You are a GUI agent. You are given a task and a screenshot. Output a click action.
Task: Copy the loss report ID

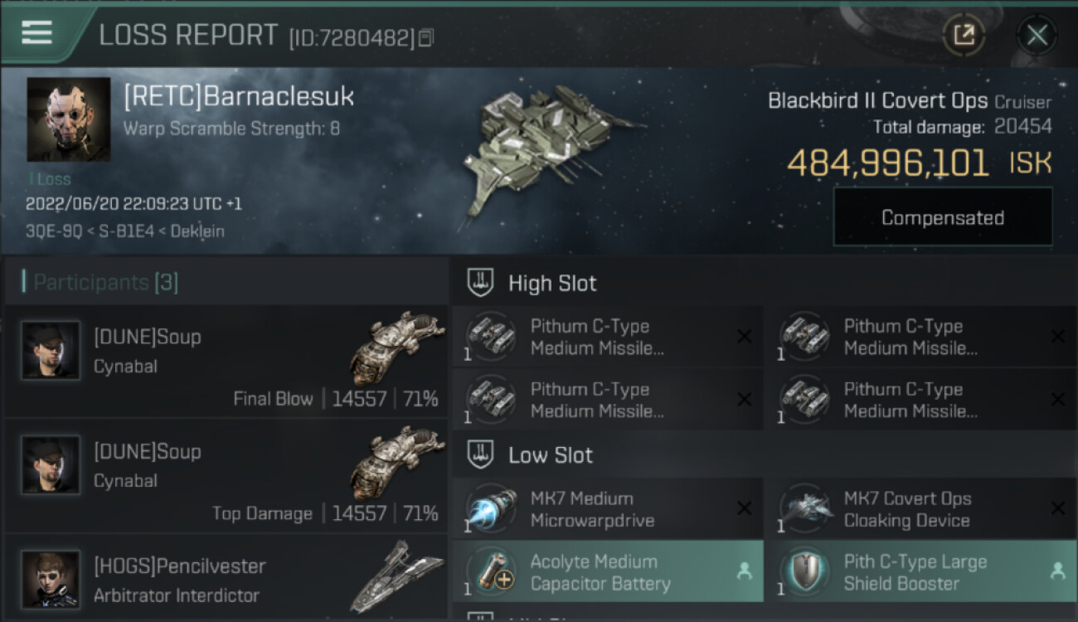425,37
